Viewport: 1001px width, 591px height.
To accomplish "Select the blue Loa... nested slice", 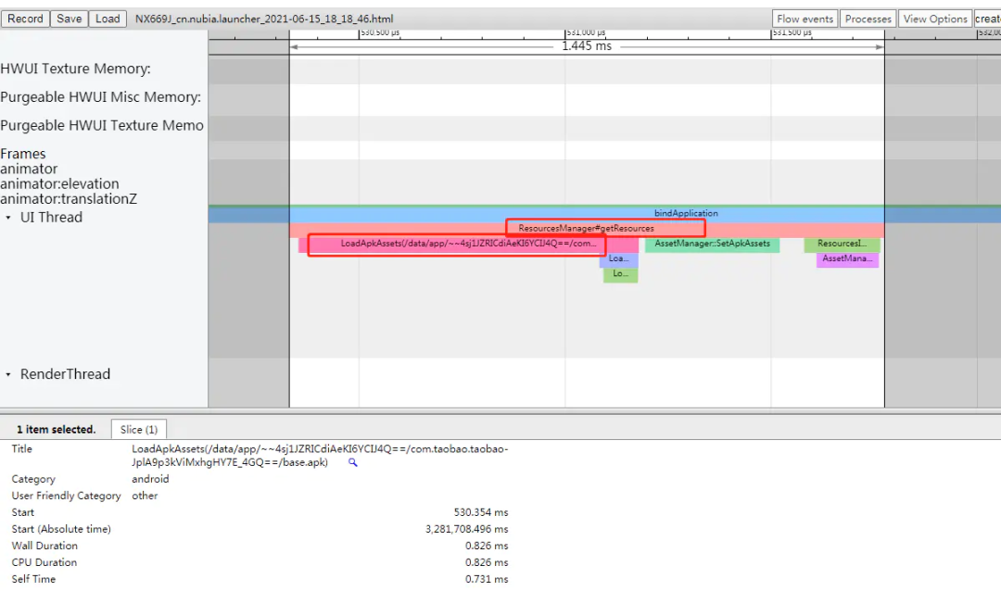I will tap(618, 259).
